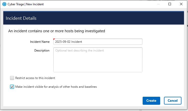Click the red required marker on Incident Name
This screenshot has width=188, height=111.
pos(54,39)
